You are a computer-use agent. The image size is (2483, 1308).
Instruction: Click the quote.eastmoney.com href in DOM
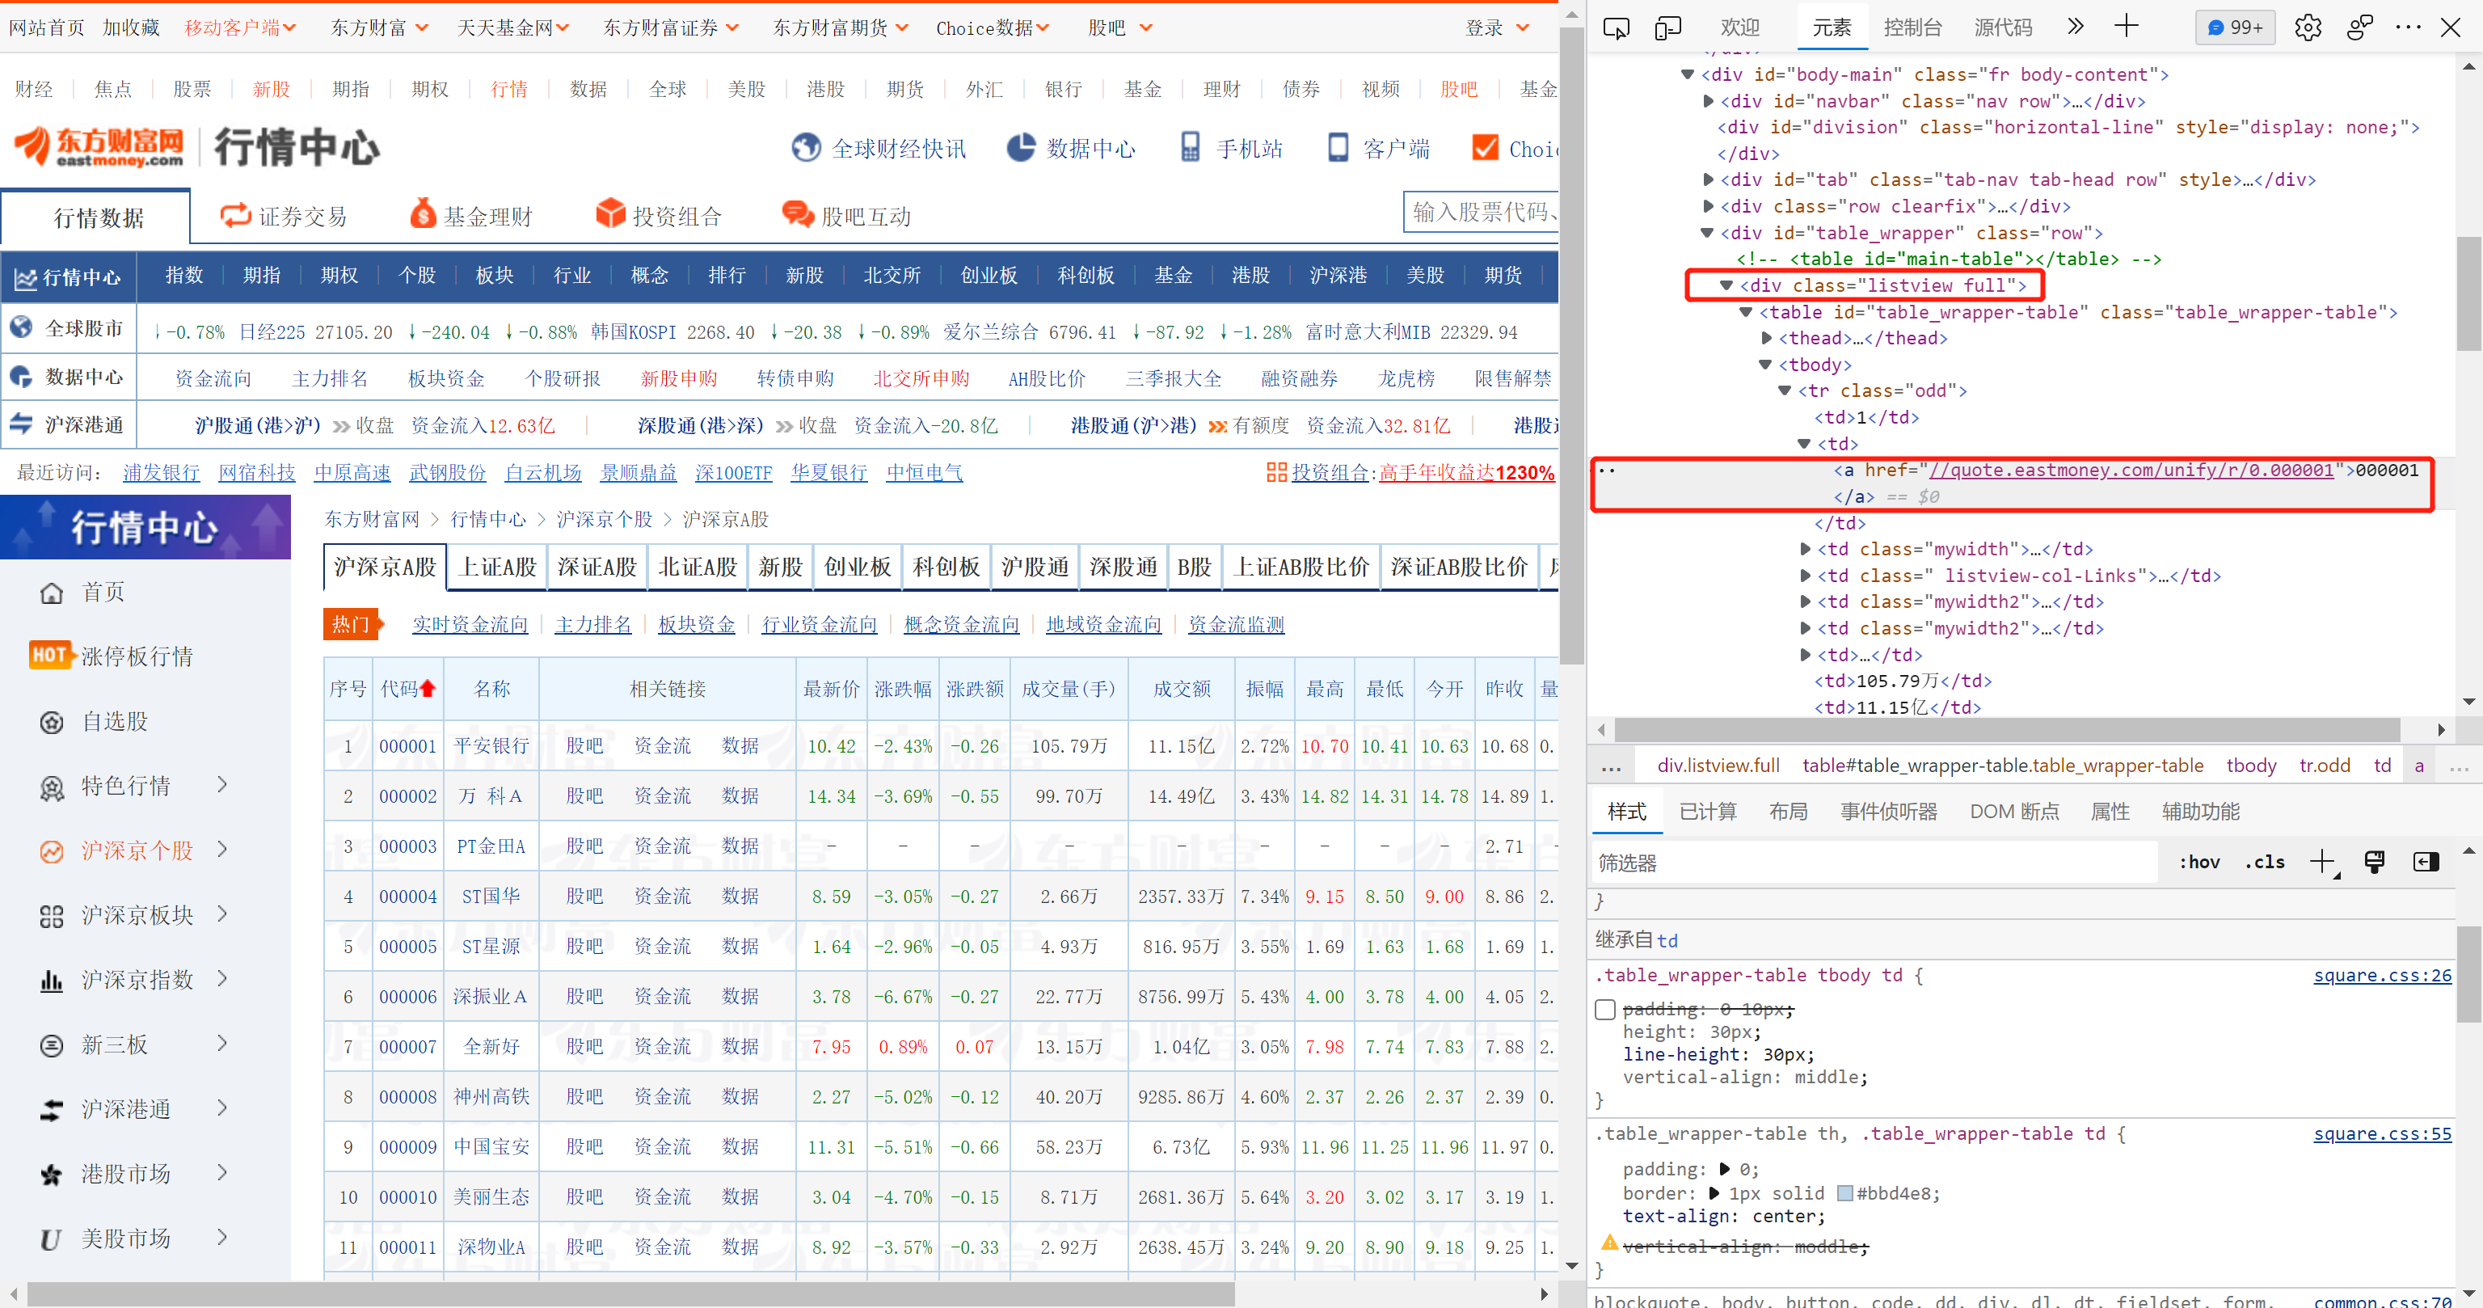[x=2131, y=470]
